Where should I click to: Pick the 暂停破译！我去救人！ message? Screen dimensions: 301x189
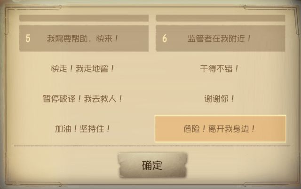coord(83,99)
